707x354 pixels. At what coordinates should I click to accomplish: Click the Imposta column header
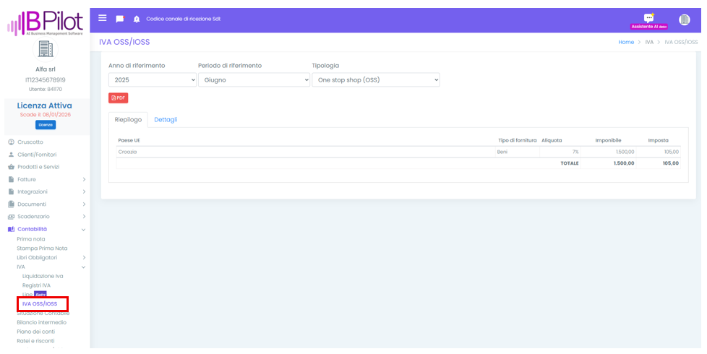click(x=659, y=141)
